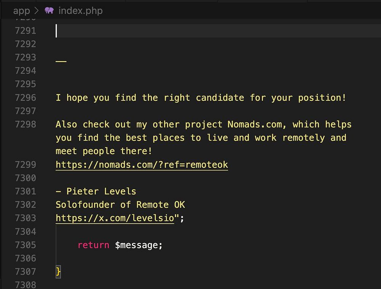Click the closing curly brace
The height and width of the screenshot is (289, 381).
[x=58, y=272]
